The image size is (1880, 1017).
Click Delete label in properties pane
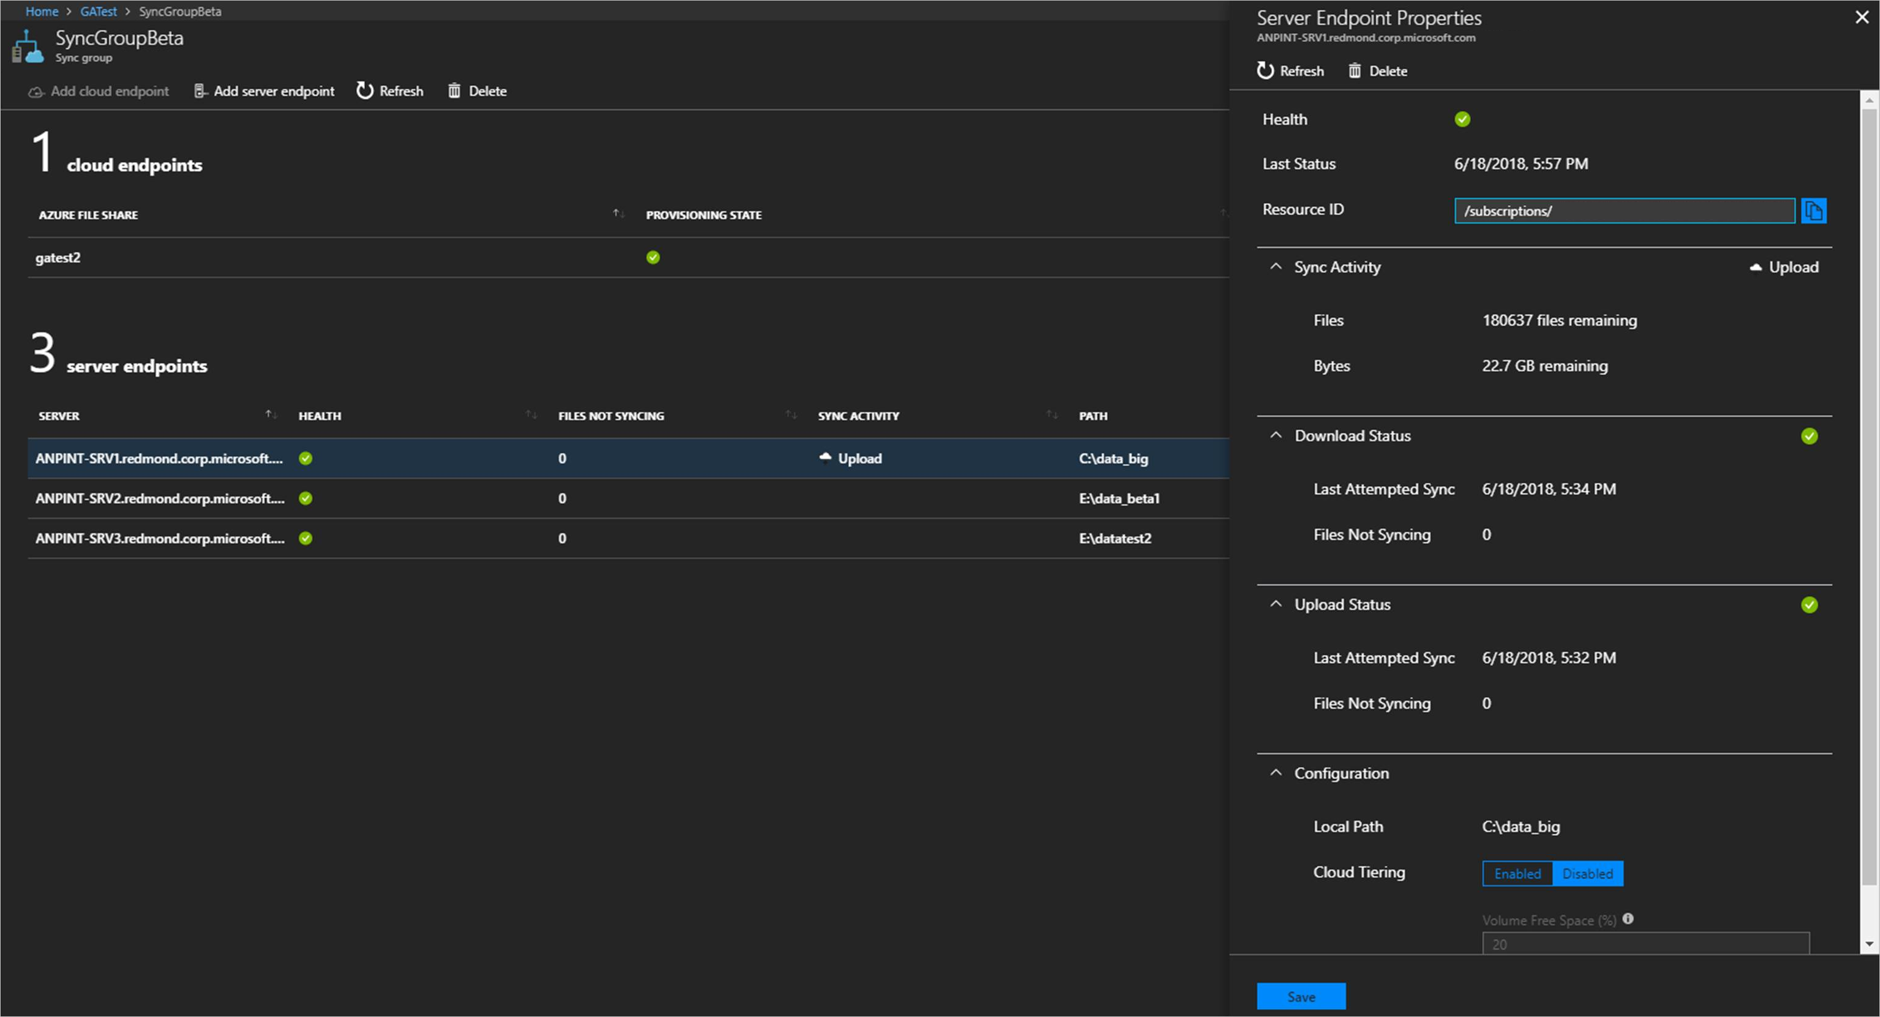(1388, 72)
